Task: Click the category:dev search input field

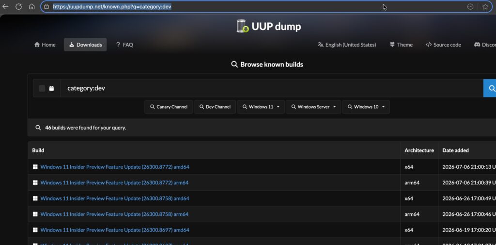Action: click(272, 88)
